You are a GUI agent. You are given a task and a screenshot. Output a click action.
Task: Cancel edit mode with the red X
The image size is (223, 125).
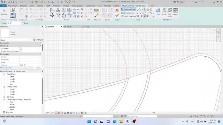pos(117,10)
